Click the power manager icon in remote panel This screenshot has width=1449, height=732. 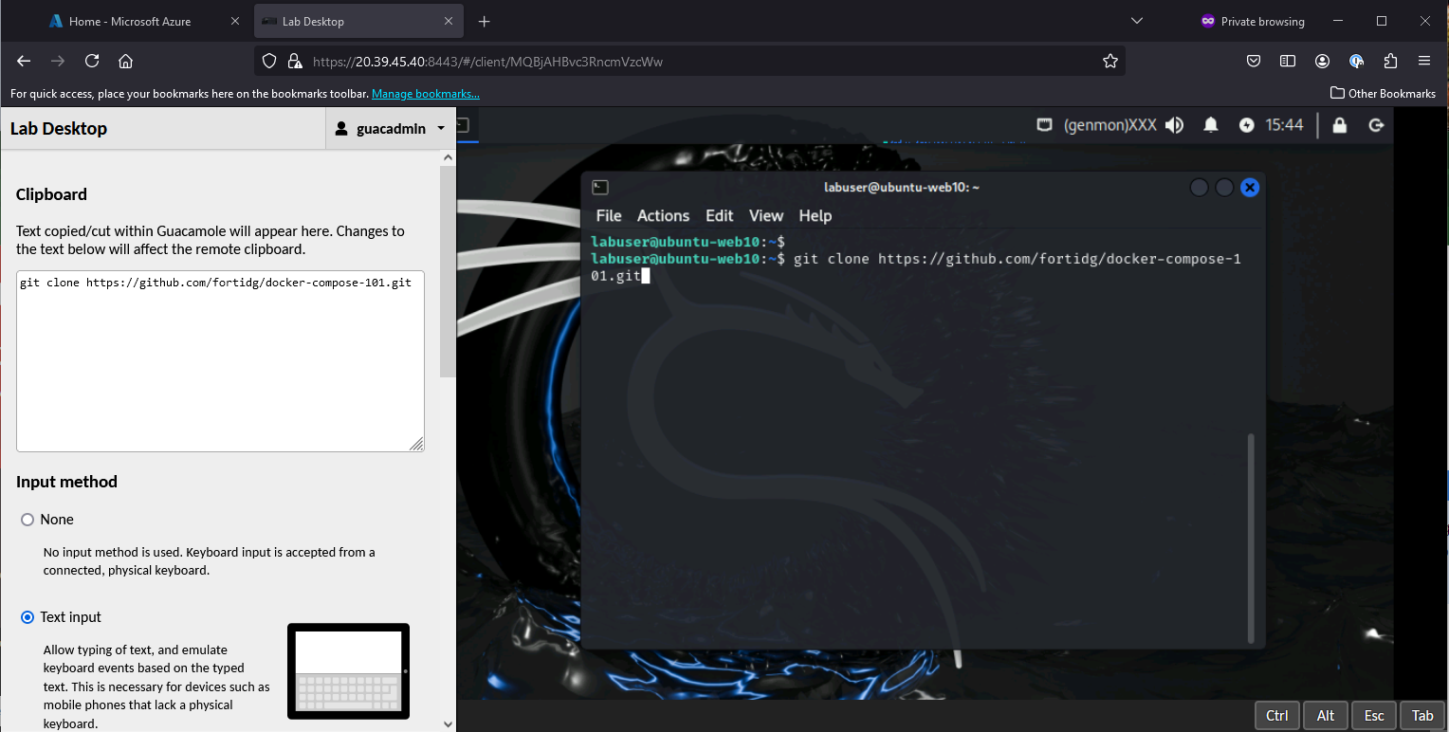pos(1247,124)
